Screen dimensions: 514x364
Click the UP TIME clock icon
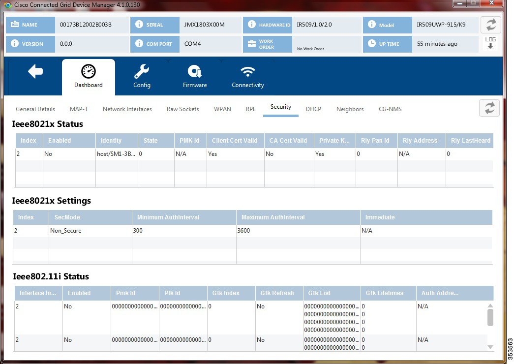click(372, 44)
